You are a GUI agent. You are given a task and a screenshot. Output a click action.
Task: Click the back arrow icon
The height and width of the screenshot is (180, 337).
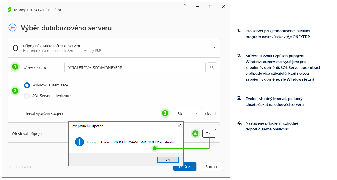[x=13, y=28]
